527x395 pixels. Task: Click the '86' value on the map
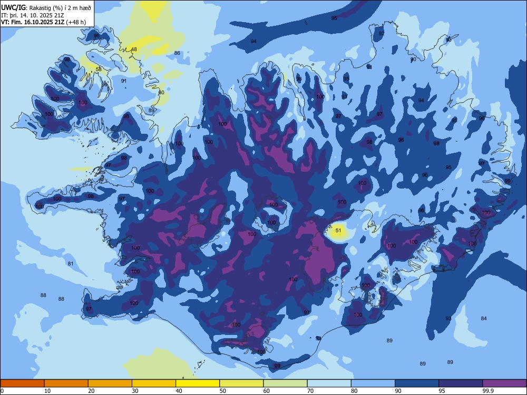[177, 53]
